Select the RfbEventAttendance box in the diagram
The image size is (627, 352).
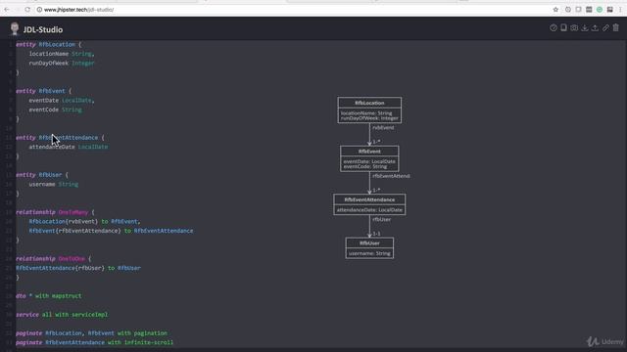(x=369, y=204)
